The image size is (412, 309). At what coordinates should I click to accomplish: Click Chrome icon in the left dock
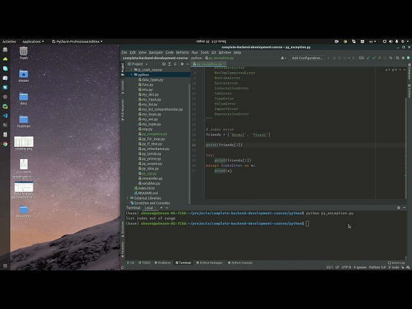click(5, 144)
